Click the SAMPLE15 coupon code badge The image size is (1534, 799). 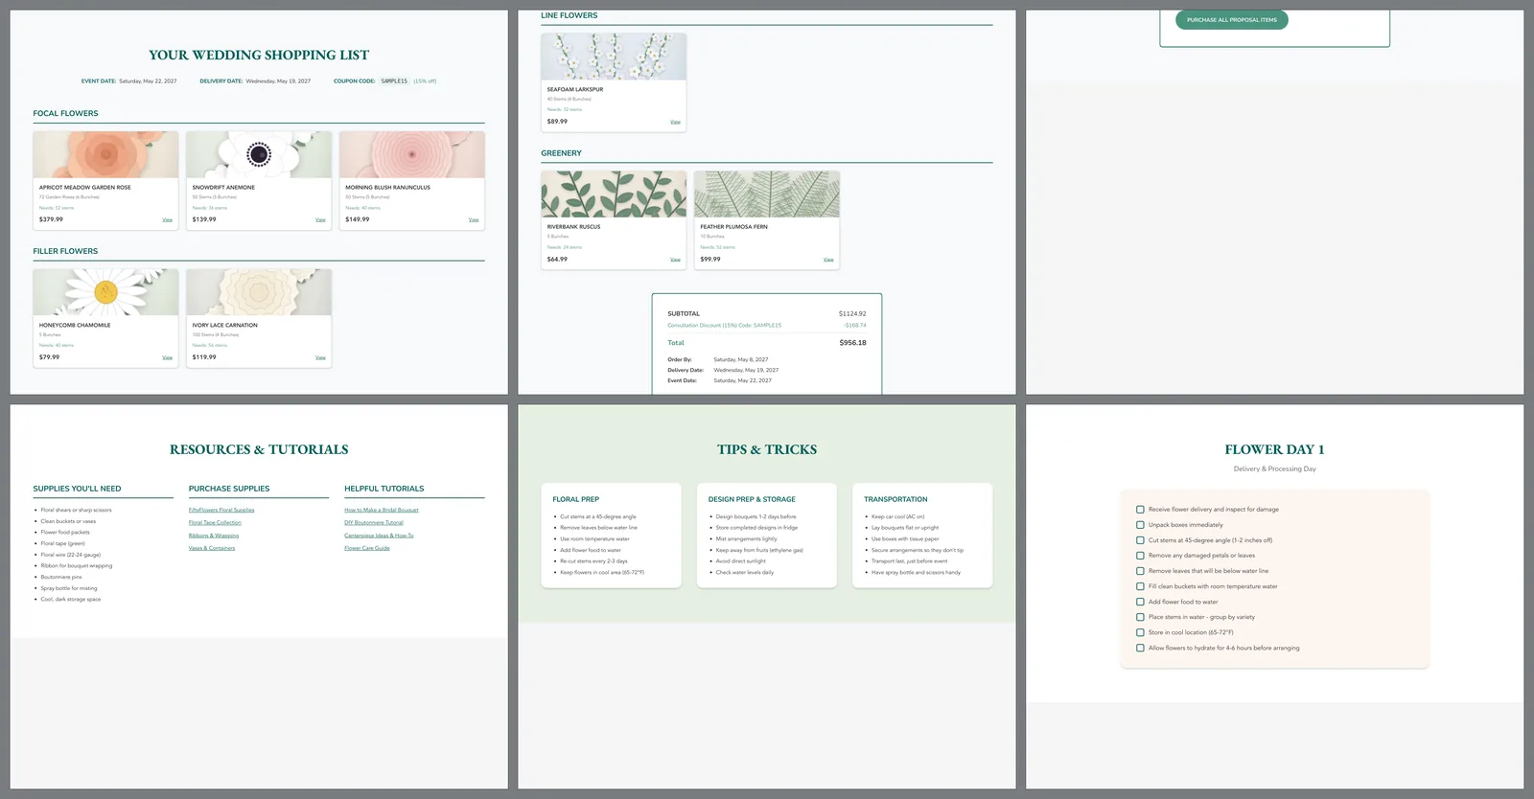(x=394, y=81)
